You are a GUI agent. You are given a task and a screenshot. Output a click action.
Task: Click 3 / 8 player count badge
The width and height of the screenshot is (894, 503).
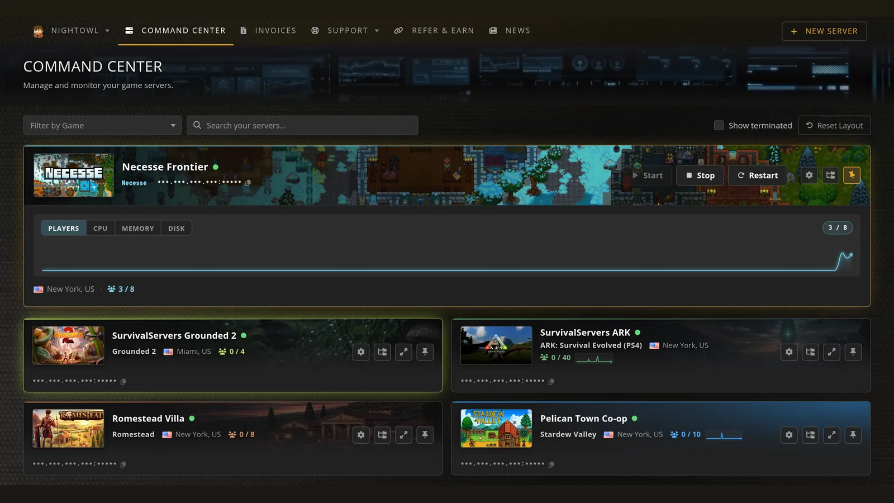(x=838, y=227)
